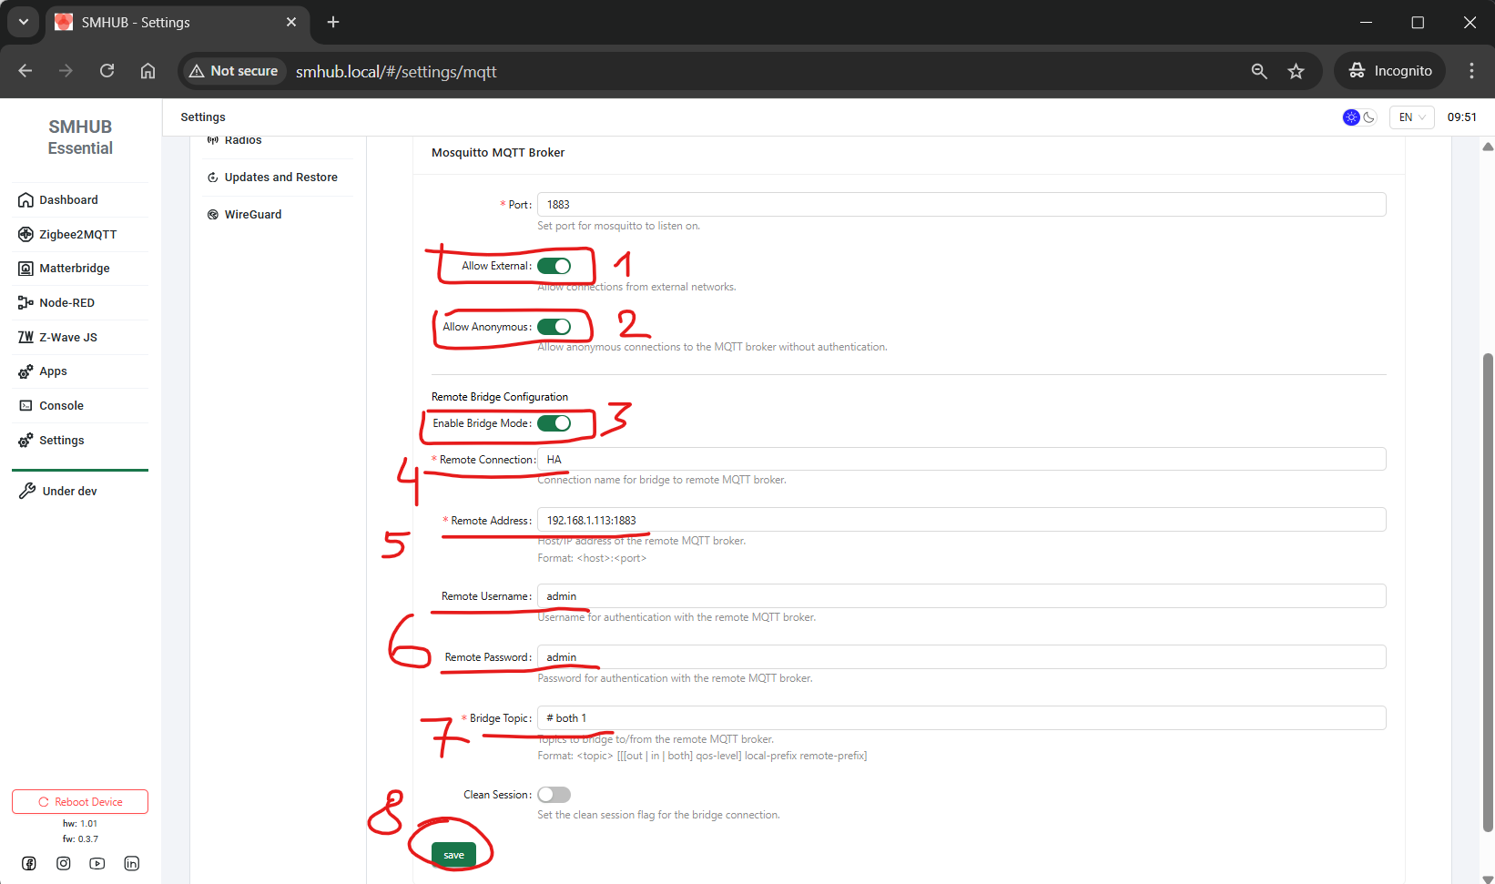Click the green save button

click(453, 855)
